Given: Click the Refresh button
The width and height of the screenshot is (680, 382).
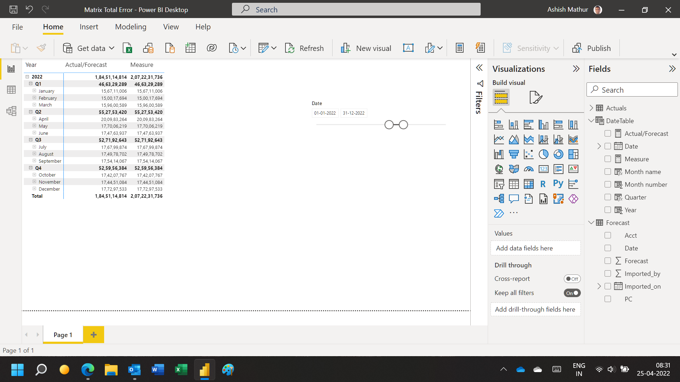Looking at the screenshot, I should (x=304, y=48).
